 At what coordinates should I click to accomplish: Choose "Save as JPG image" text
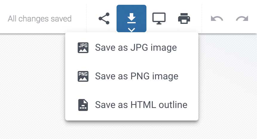(x=136, y=48)
